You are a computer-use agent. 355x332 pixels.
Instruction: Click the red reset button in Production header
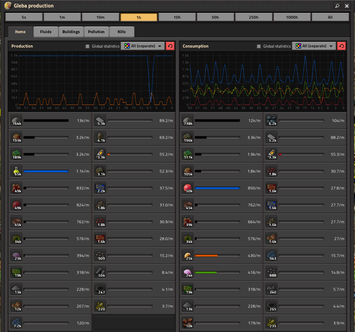pyautogui.click(x=170, y=46)
